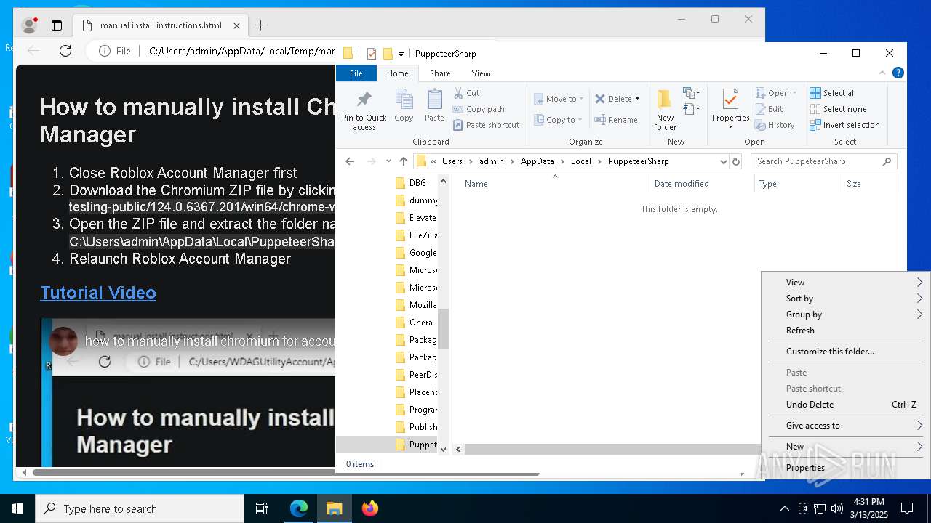Click the Up one level arrow
Screen dimensions: 931x523
pyautogui.click(x=404, y=161)
